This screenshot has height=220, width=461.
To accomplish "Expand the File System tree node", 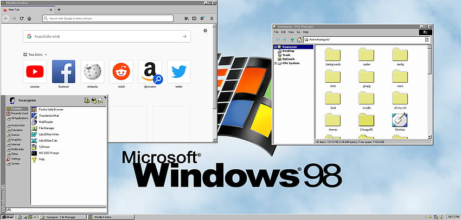I will point(275,63).
